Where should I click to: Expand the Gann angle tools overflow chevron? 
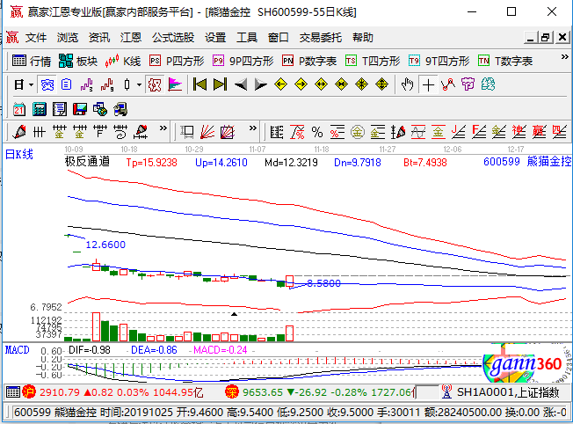pyautogui.click(x=252, y=128)
